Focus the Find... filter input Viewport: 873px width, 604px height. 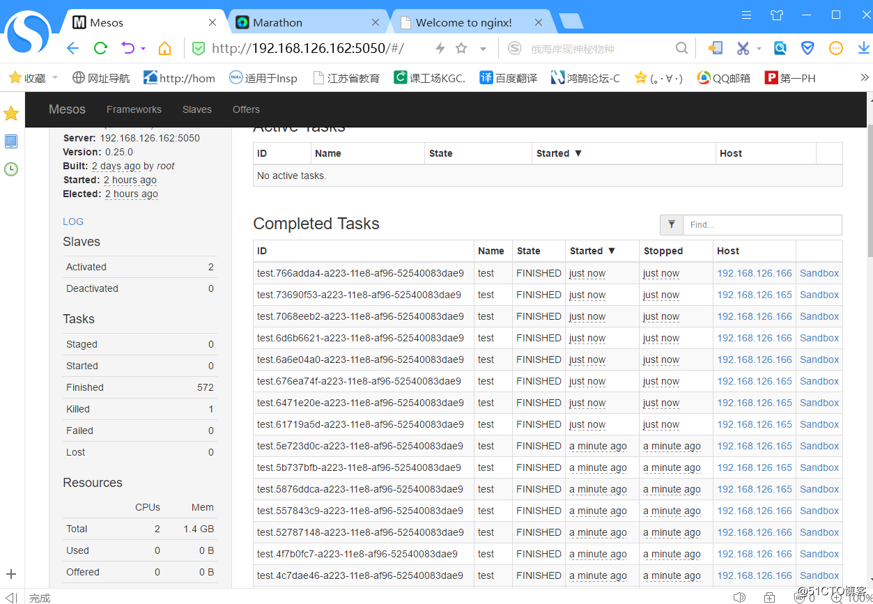pos(762,224)
